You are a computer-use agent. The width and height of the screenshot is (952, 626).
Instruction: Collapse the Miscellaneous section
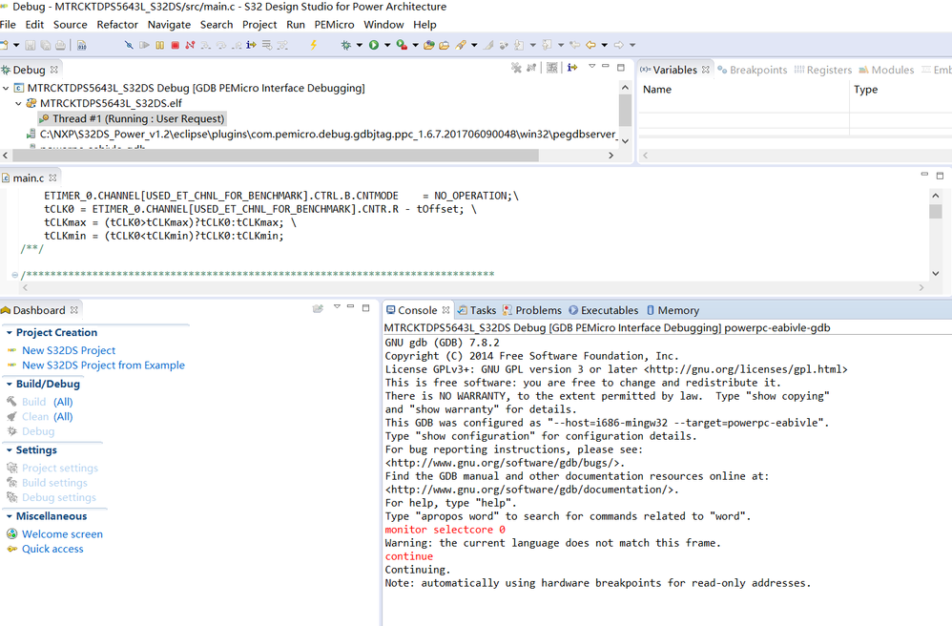pos(10,516)
